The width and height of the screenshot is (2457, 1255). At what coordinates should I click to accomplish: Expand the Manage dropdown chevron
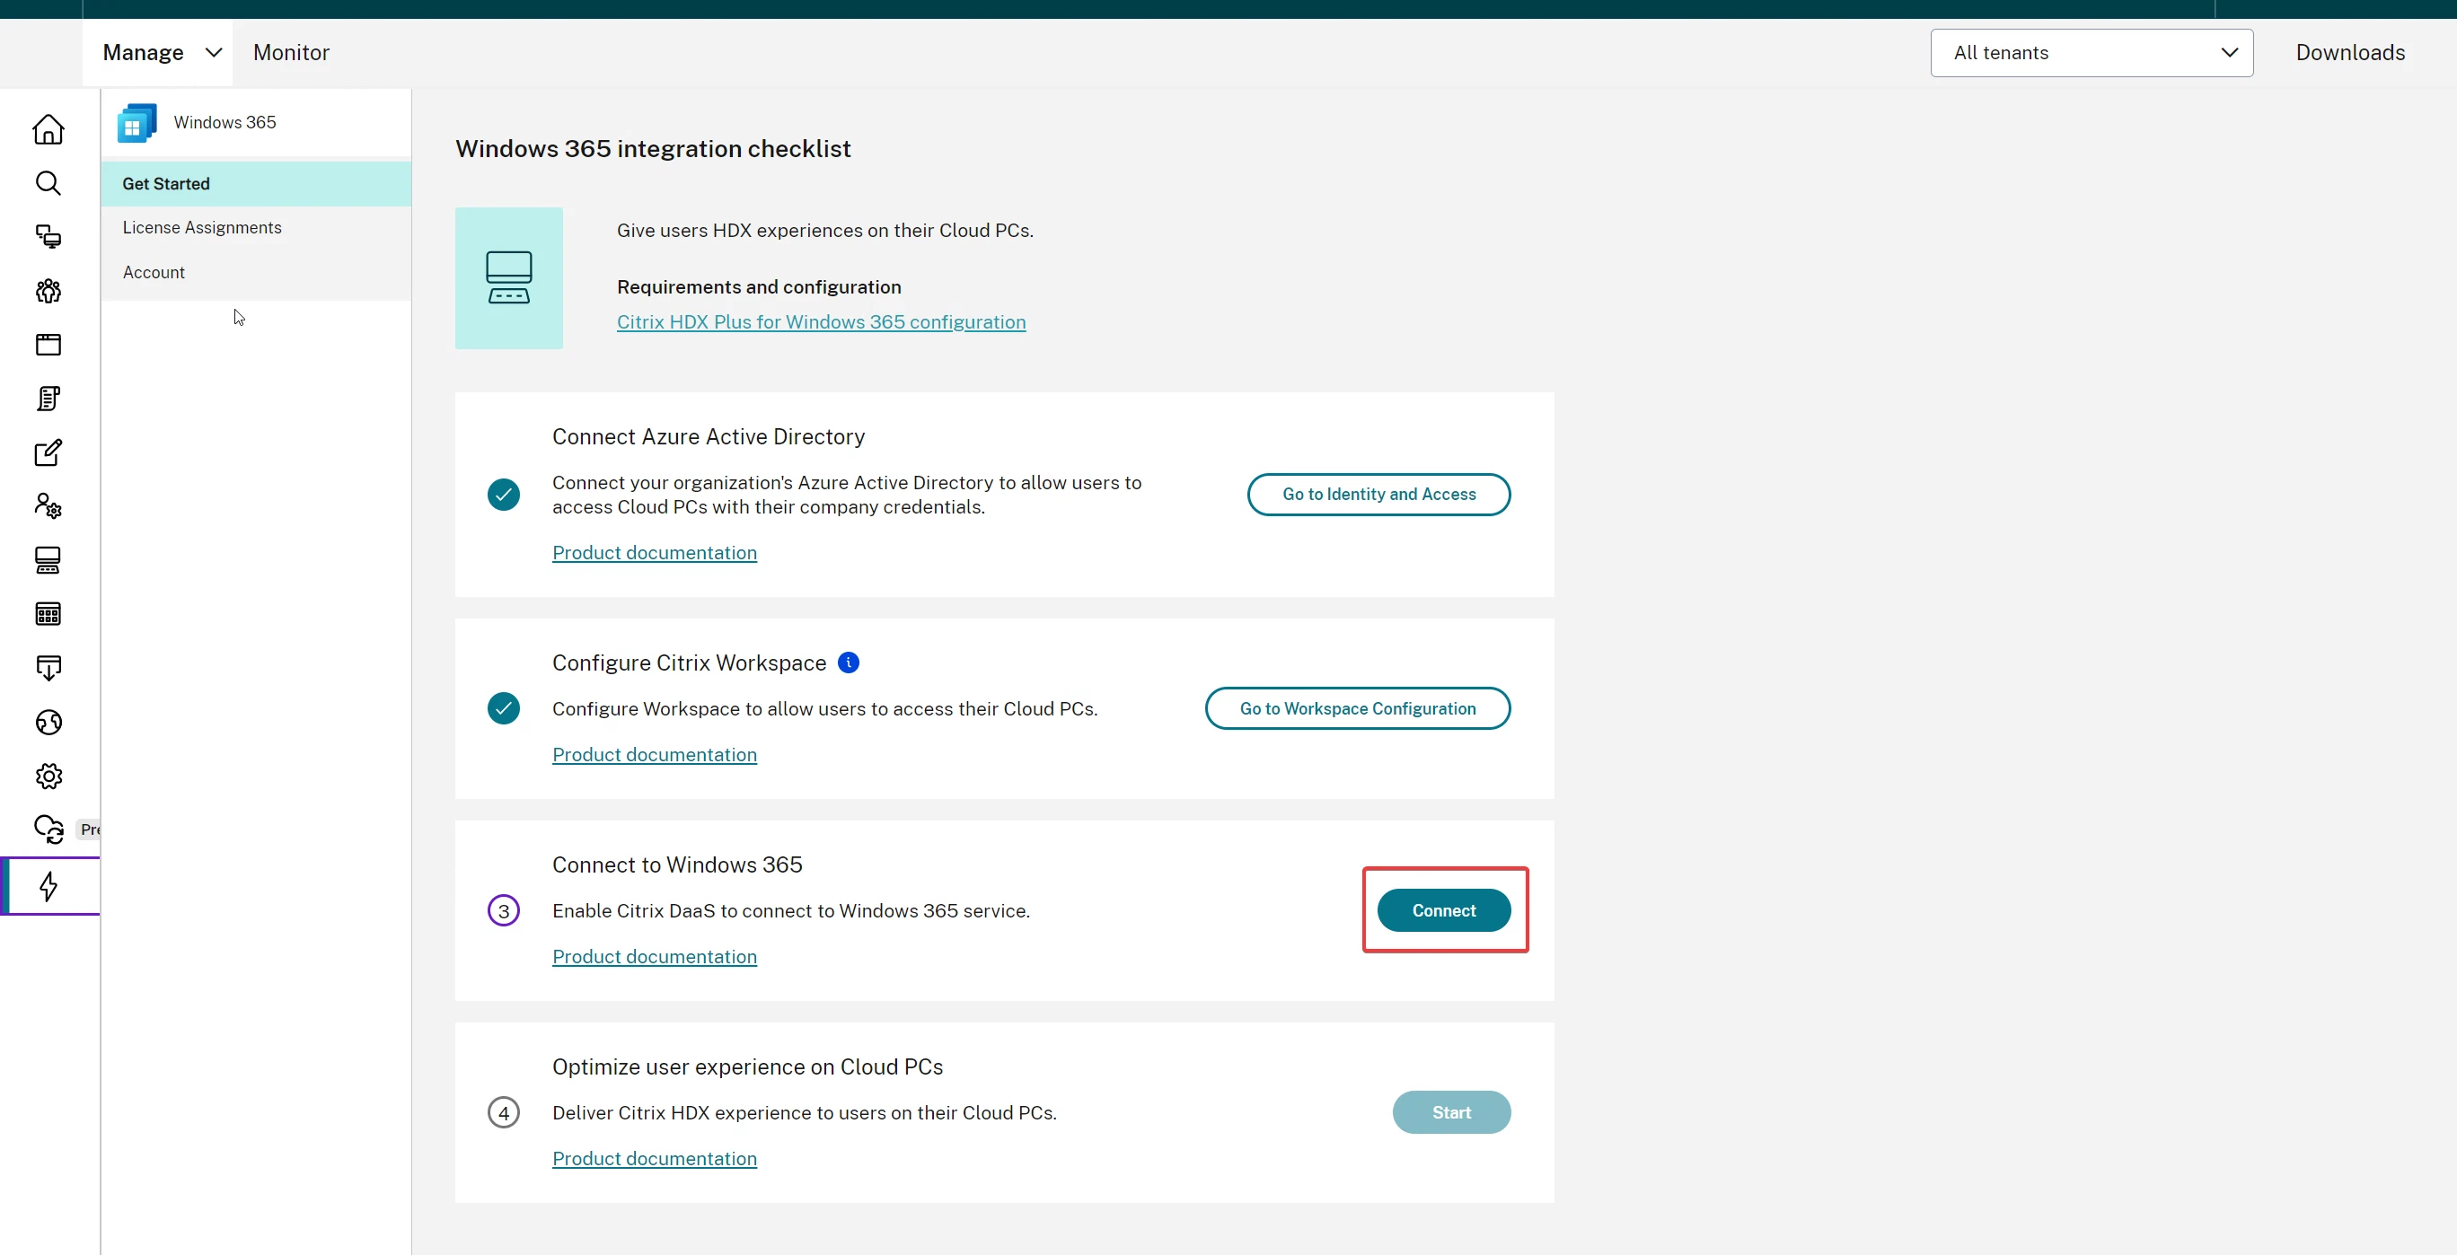click(214, 52)
